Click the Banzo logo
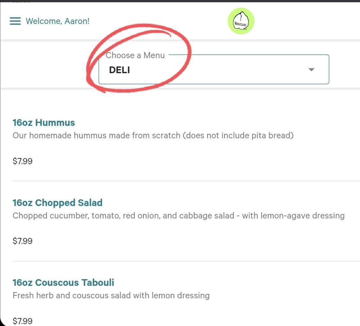360x326 pixels. [x=241, y=21]
